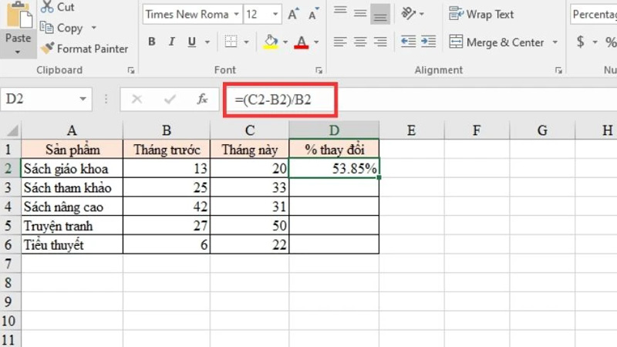This screenshot has width=617, height=347.
Task: Select cell with value 50
Action: pos(249,225)
